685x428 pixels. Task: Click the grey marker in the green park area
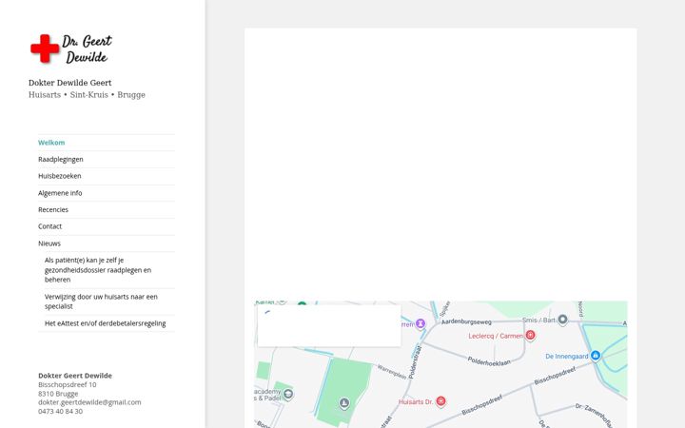point(344,402)
